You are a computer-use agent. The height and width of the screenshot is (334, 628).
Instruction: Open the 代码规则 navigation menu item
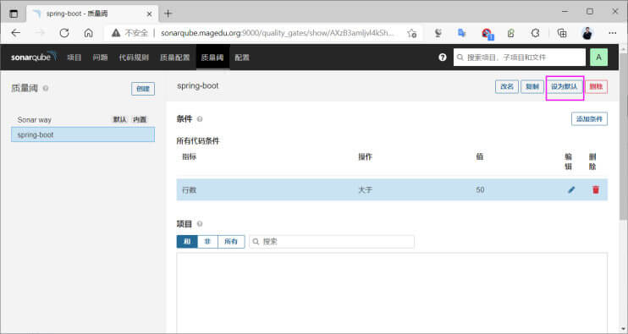click(134, 57)
